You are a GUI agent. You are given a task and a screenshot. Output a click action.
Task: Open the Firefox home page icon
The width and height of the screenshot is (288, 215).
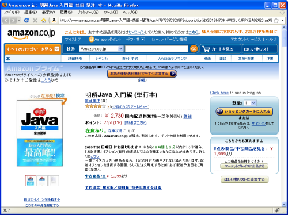point(44,20)
